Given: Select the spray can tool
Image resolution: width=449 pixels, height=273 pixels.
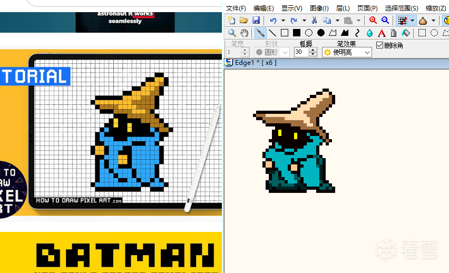Looking at the screenshot, I should (394, 33).
